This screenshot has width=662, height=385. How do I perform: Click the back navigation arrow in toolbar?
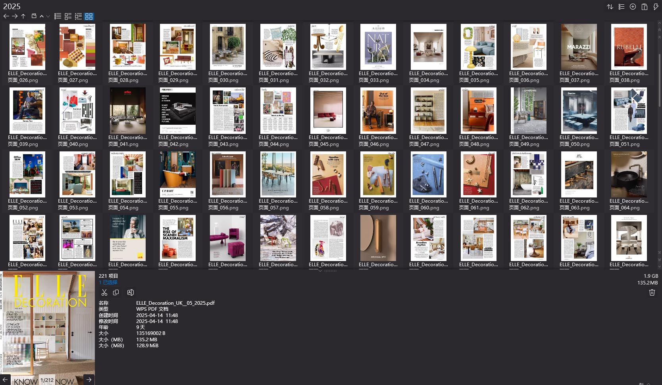click(6, 16)
